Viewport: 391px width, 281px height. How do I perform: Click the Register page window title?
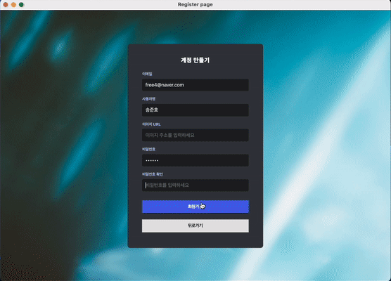click(x=195, y=4)
